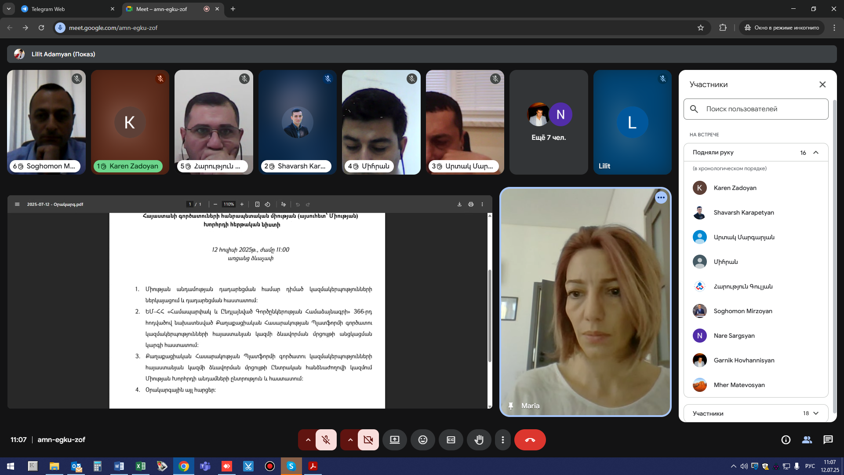The image size is (844, 475).
Task: Toggle closed captions
Action: point(451,440)
